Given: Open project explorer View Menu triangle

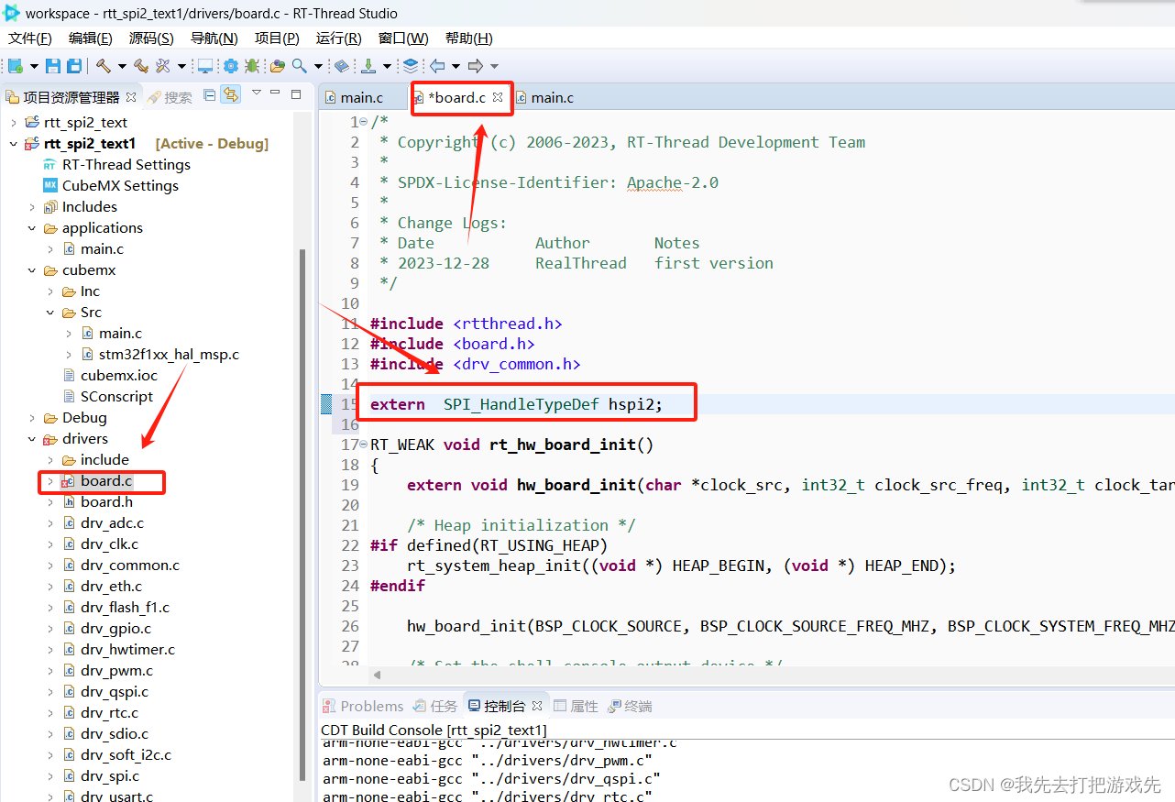Looking at the screenshot, I should tap(257, 93).
